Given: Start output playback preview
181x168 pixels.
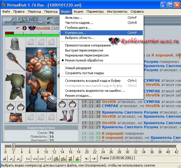Looking at the screenshot, I should (18, 159).
